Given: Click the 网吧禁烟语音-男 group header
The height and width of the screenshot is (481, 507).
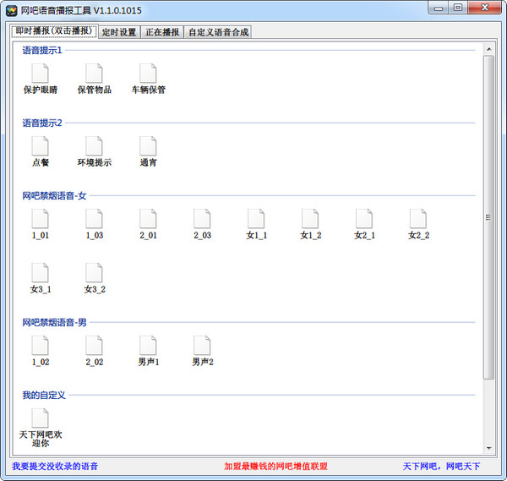Looking at the screenshot, I should click(54, 323).
